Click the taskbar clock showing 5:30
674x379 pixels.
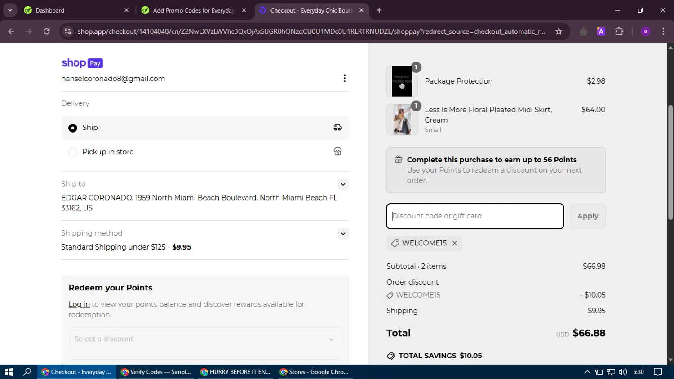638,372
